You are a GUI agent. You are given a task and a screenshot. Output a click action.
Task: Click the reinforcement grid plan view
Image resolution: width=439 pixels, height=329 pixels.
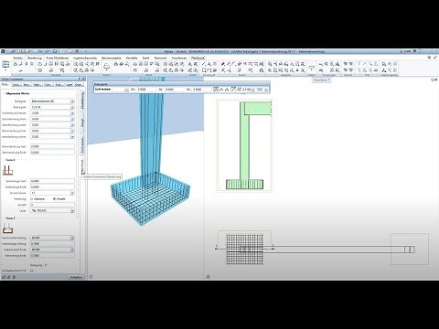(244, 249)
